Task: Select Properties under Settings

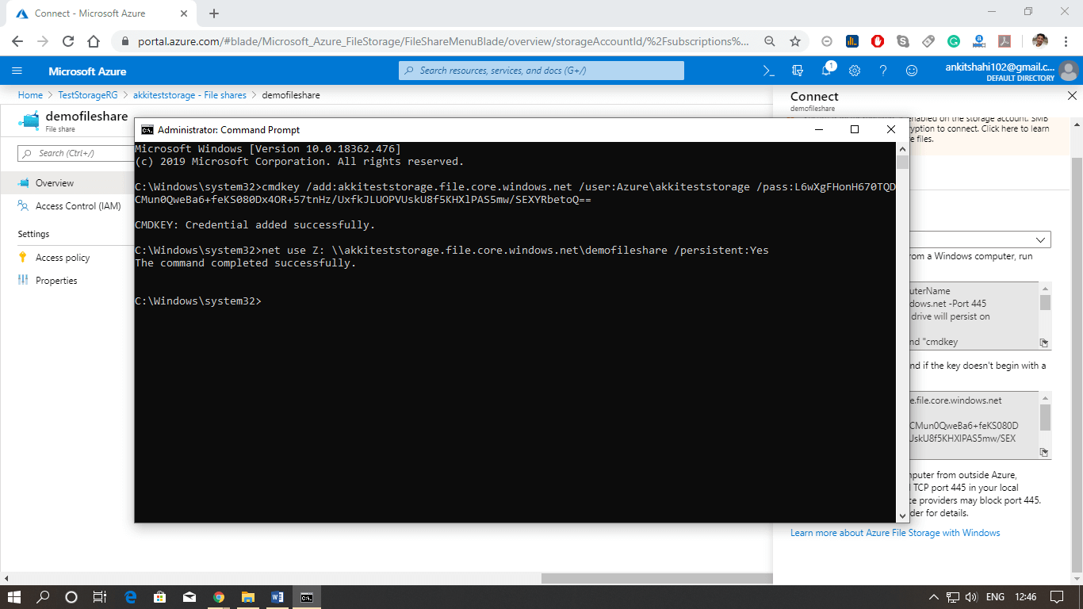Action: (56, 280)
